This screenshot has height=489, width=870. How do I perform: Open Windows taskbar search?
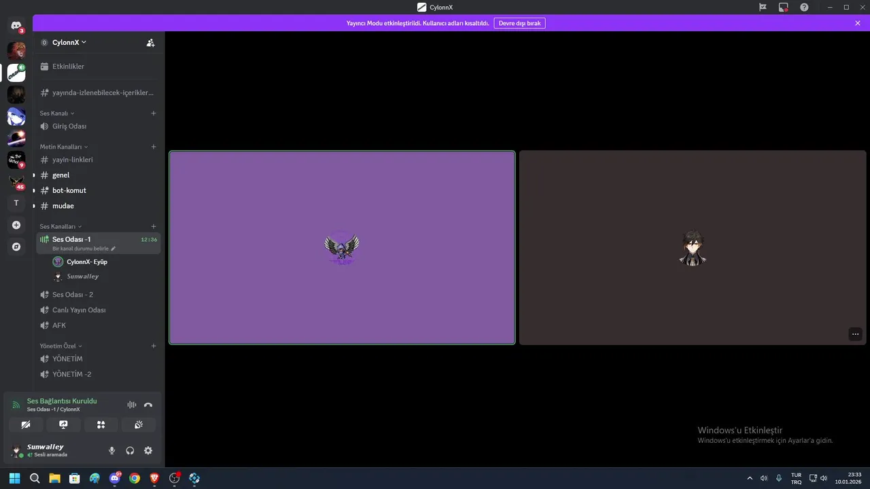point(35,478)
